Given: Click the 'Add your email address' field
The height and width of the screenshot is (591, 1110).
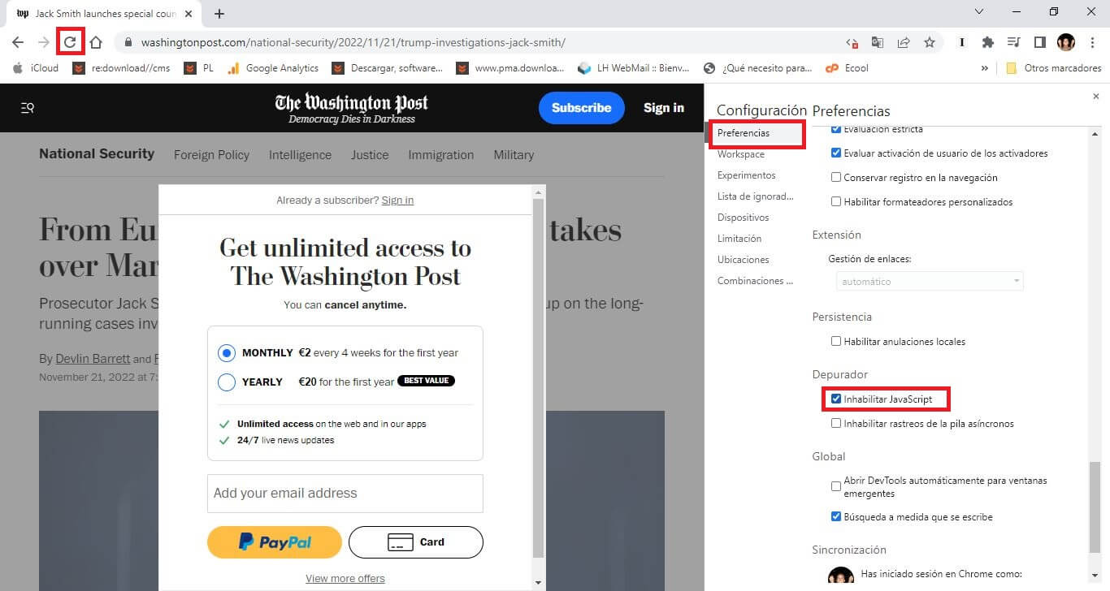Looking at the screenshot, I should coord(345,494).
